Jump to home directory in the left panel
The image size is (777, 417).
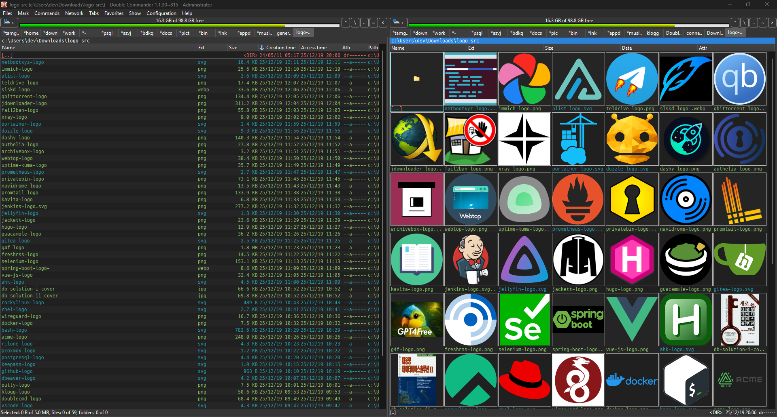[x=374, y=23]
